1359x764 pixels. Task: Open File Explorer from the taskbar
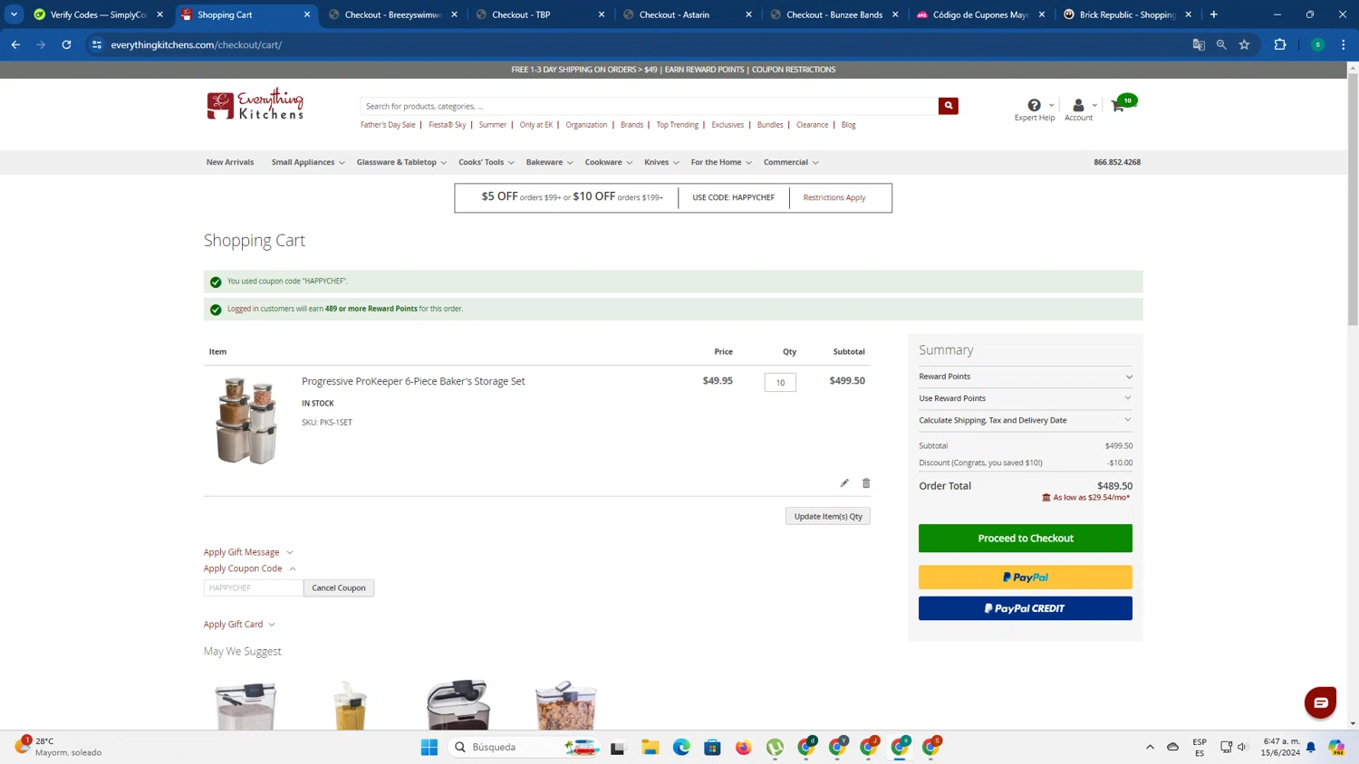[x=650, y=747]
